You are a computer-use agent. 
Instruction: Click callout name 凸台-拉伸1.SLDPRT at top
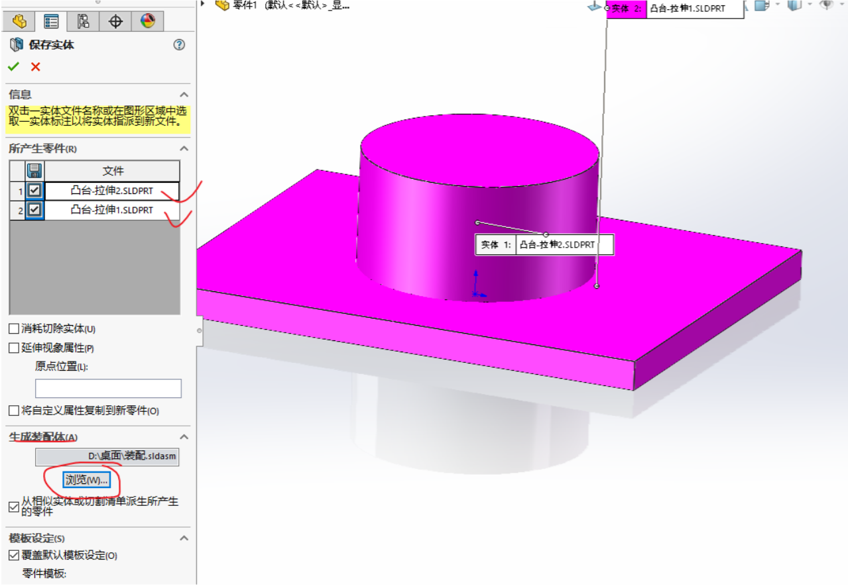tap(695, 9)
